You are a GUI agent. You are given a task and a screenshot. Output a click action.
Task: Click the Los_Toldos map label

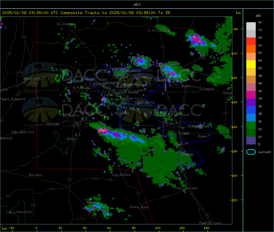point(121,175)
